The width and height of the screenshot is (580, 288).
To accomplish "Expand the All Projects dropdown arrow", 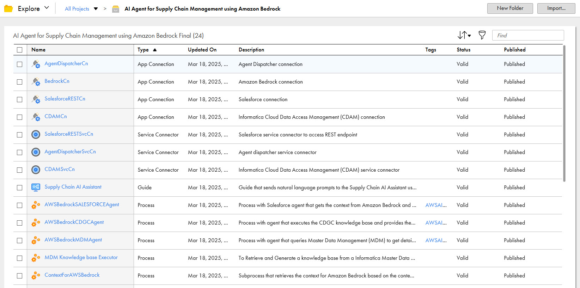I will pos(96,9).
